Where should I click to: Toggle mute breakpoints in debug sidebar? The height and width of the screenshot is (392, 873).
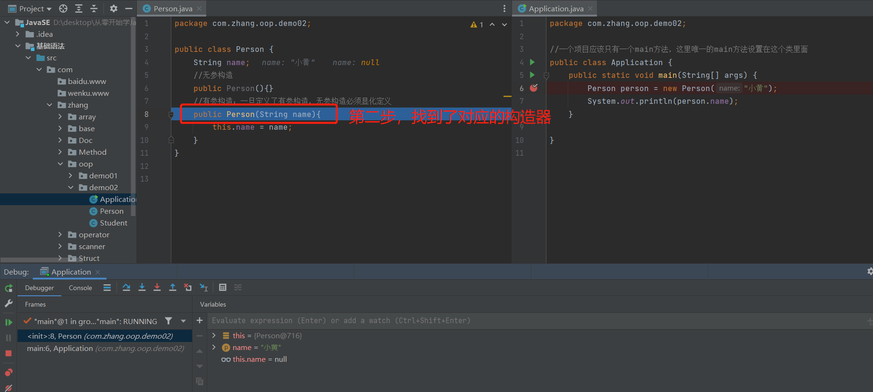[x=8, y=388]
